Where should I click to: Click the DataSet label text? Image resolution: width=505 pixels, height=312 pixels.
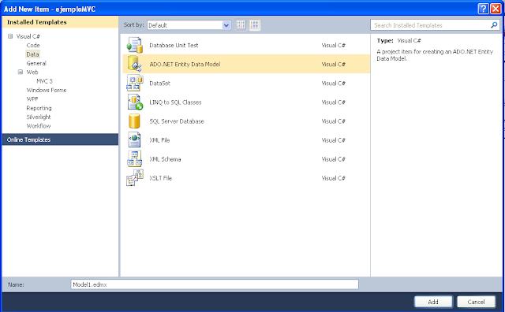[159, 84]
